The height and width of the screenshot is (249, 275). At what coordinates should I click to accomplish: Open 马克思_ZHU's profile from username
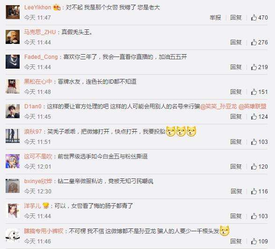[40, 32]
